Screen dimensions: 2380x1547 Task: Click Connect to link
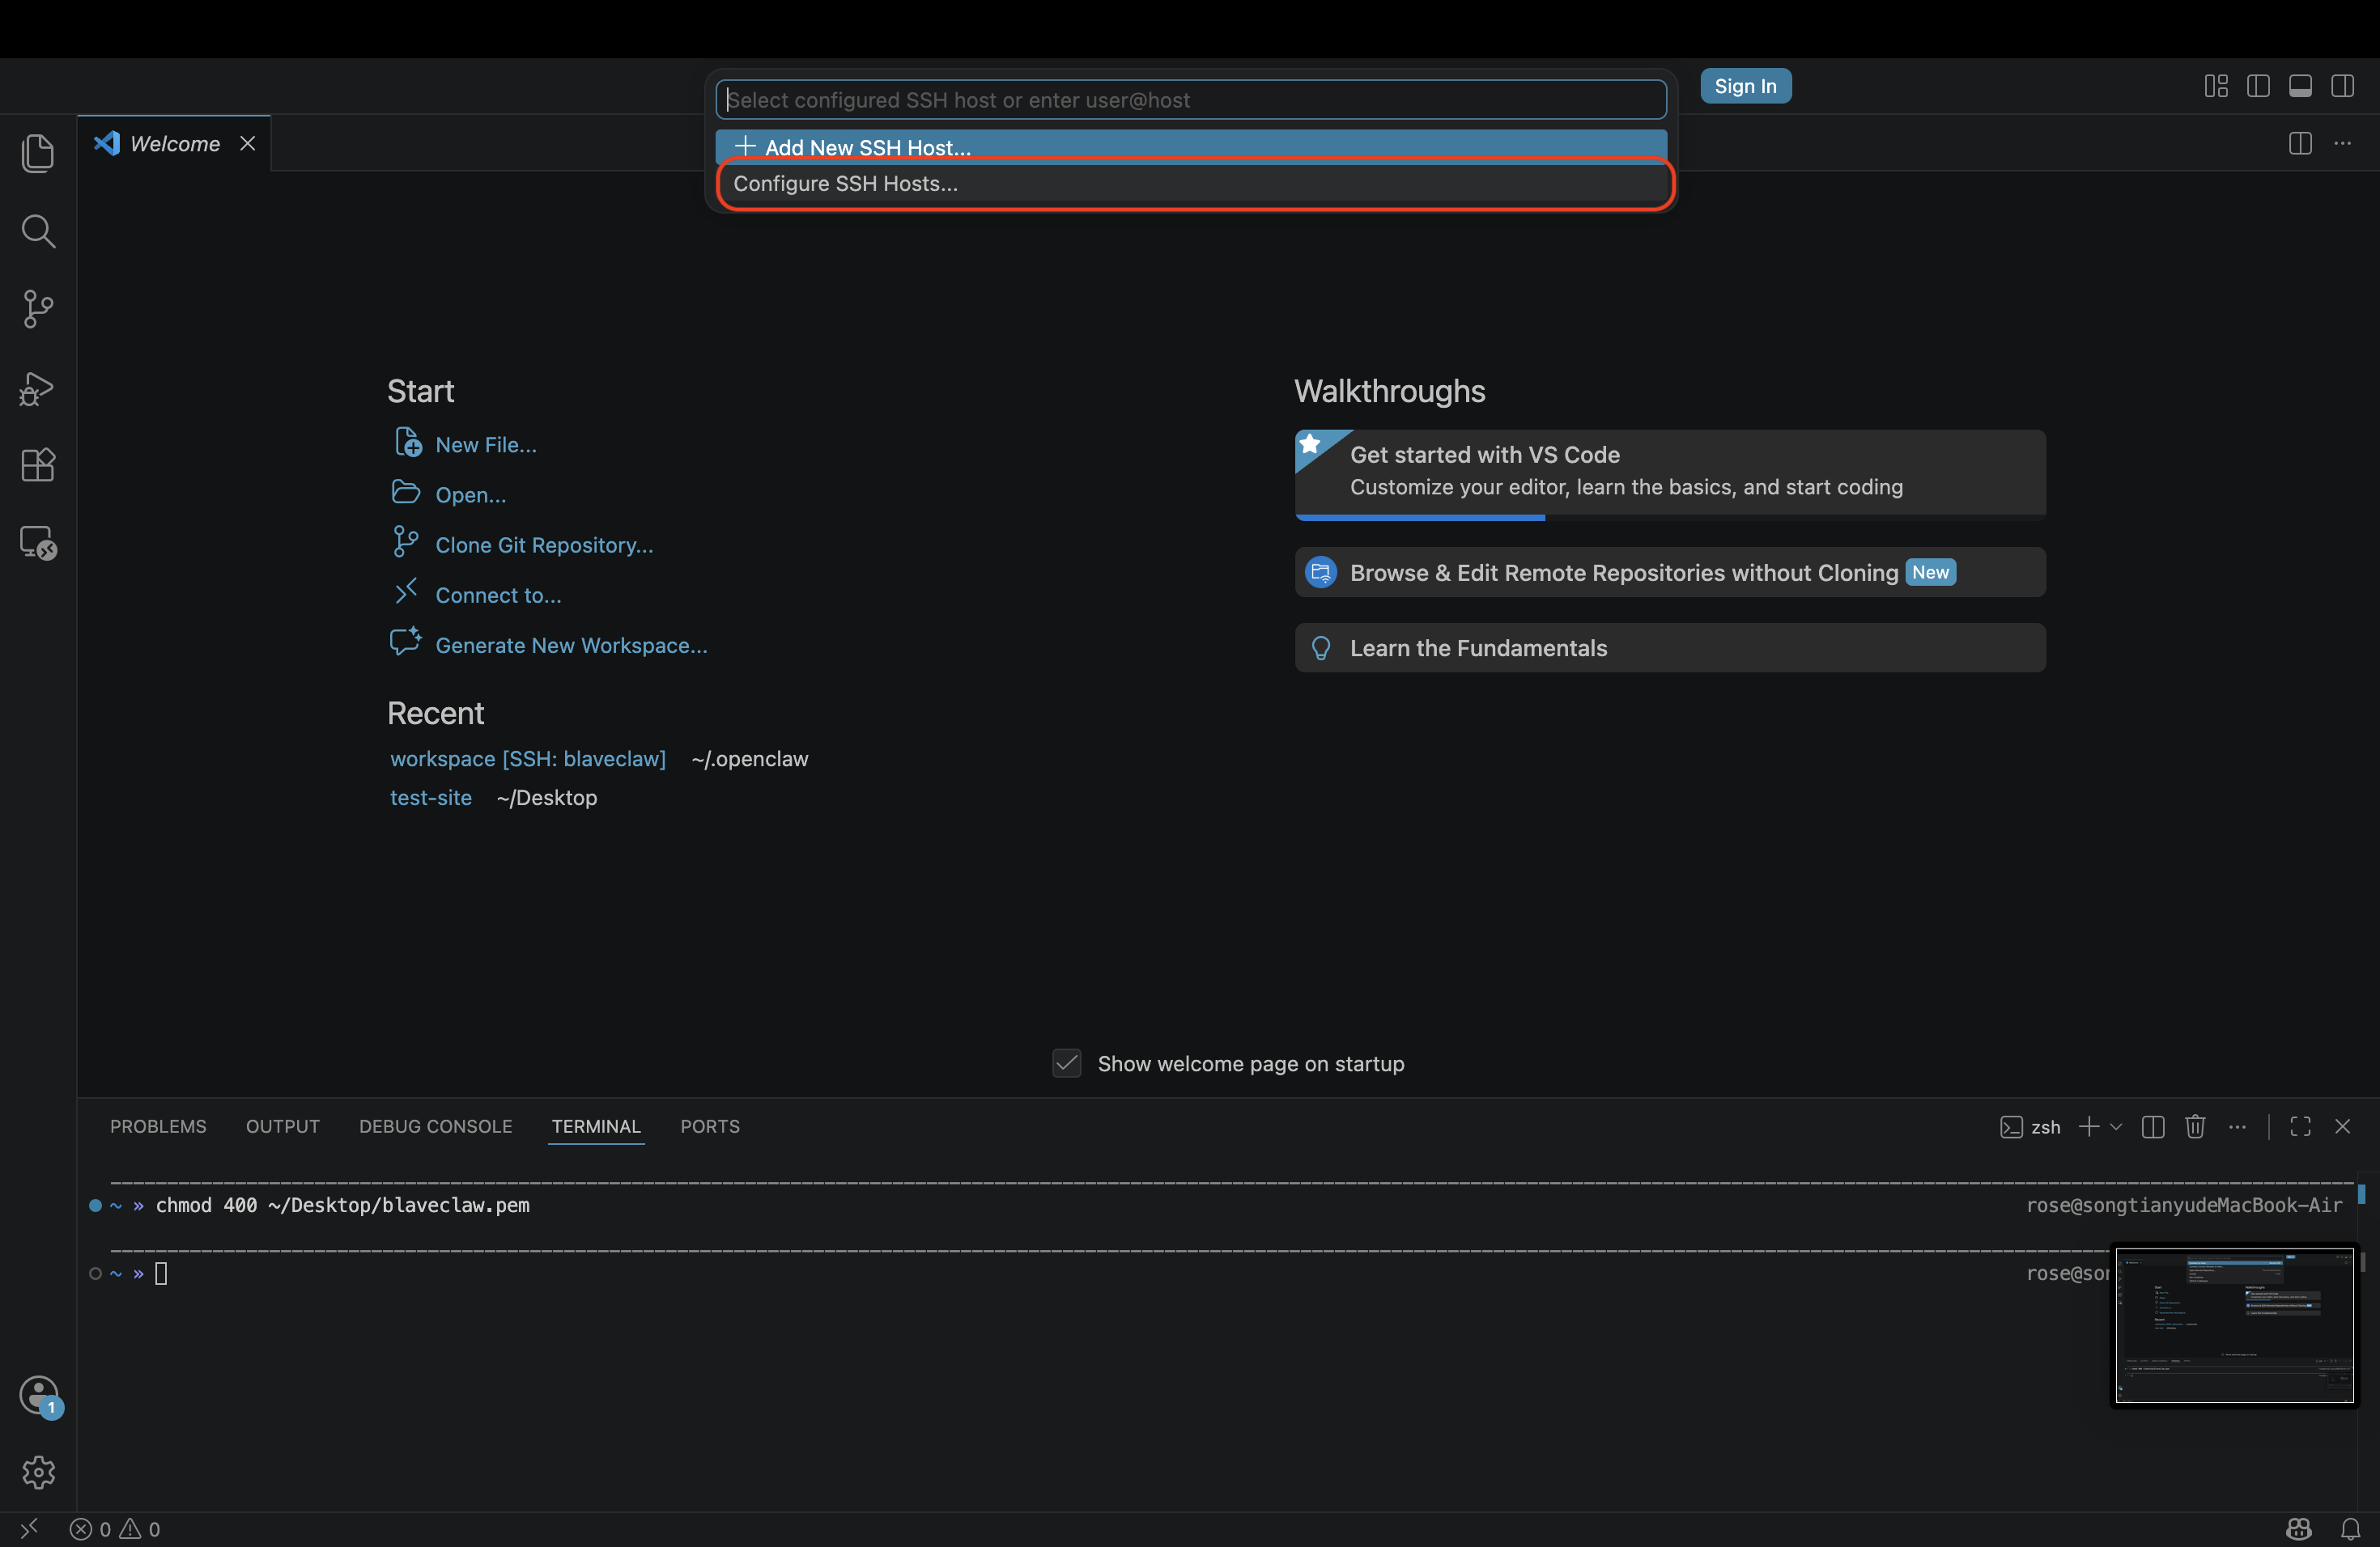(498, 595)
